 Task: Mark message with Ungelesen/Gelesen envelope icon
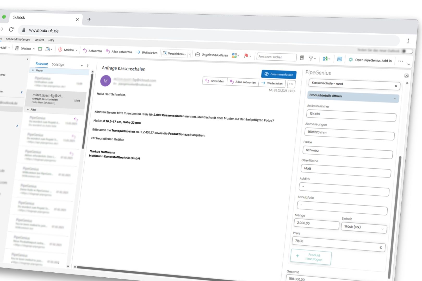coord(197,54)
